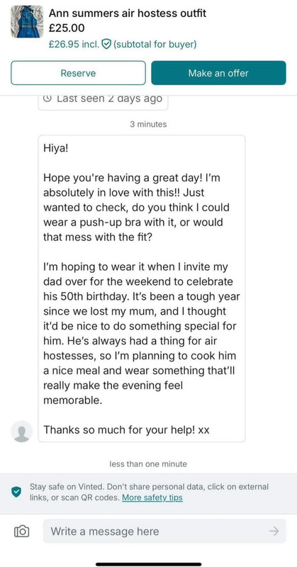
Task: Tap the less than one minute timestamp
Action: click(x=148, y=464)
